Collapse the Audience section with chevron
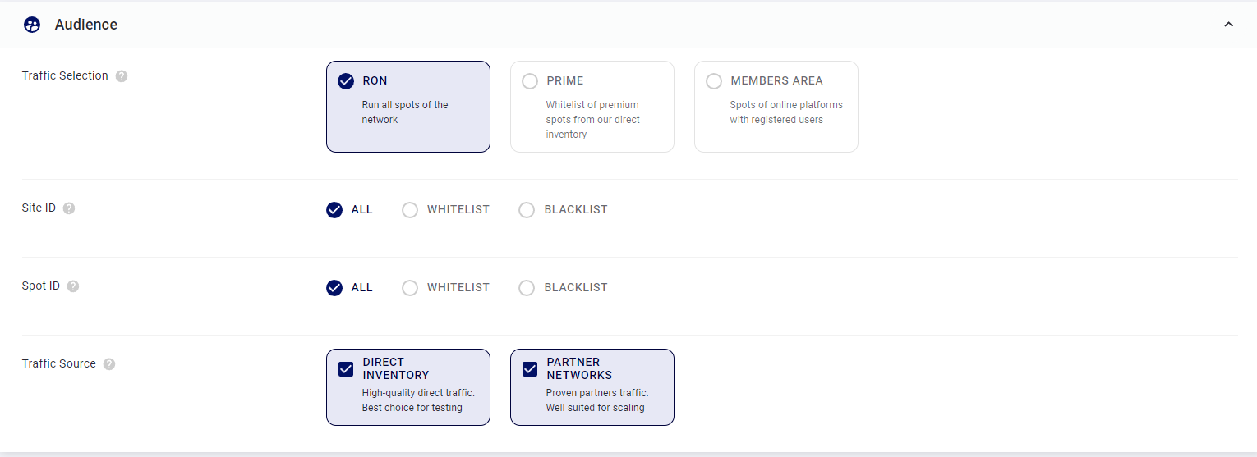1257x457 pixels. 1229,25
